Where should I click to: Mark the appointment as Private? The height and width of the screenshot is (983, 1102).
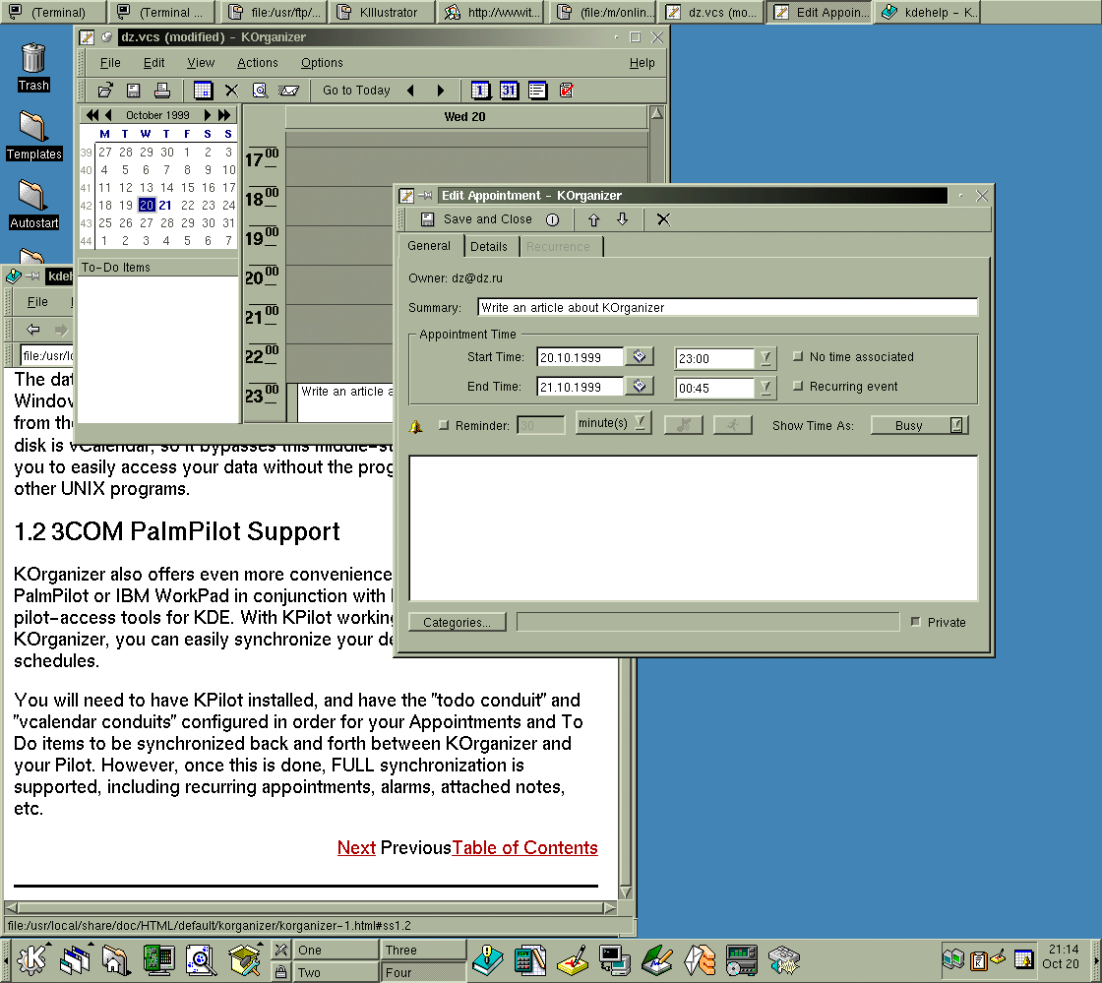click(915, 622)
